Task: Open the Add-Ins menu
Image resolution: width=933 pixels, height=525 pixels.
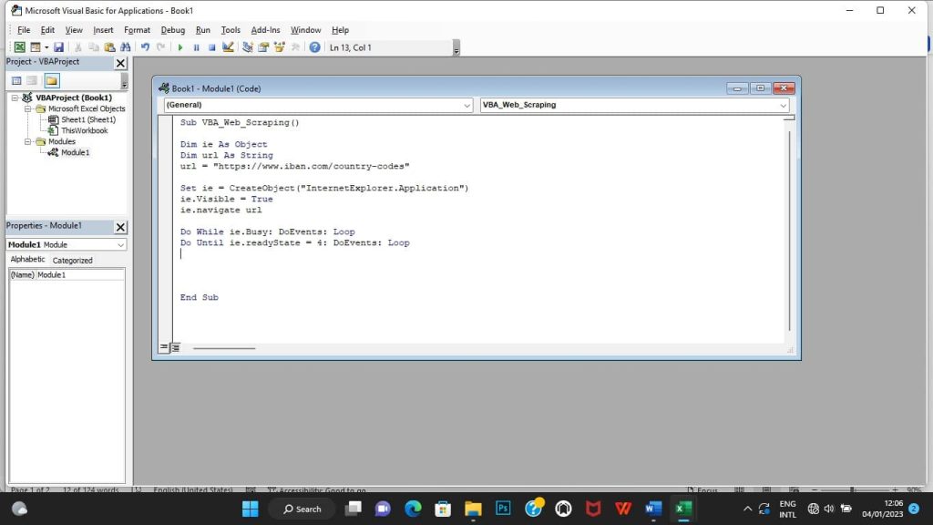Action: click(x=265, y=30)
